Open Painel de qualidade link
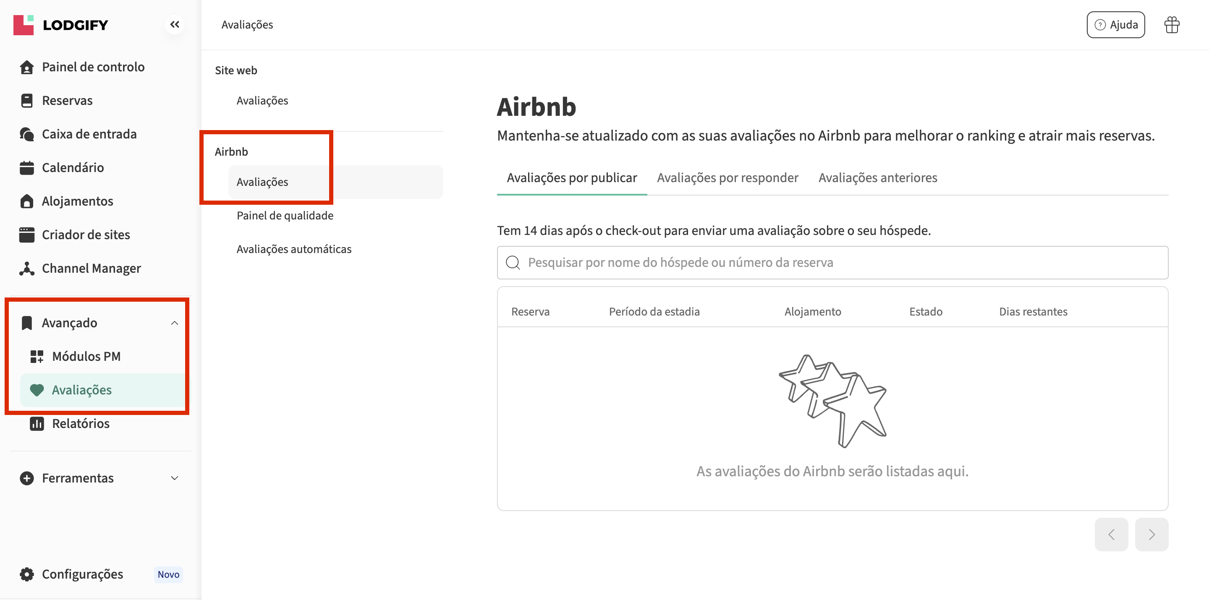The width and height of the screenshot is (1209, 600). point(285,215)
